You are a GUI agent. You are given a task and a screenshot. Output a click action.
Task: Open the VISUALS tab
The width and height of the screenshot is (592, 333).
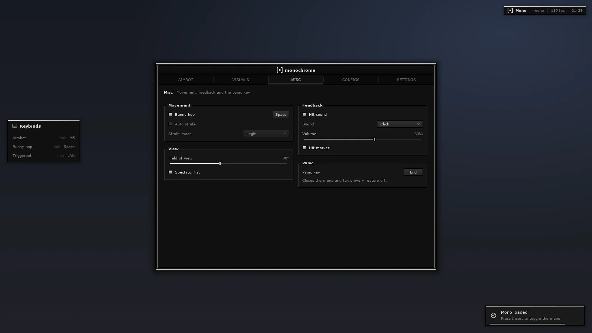pyautogui.click(x=240, y=80)
